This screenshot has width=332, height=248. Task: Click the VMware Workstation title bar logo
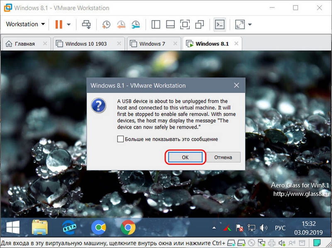[8, 8]
